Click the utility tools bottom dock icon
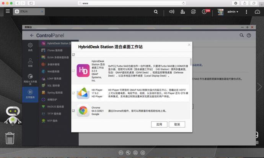264x158 pixels. [128, 153]
